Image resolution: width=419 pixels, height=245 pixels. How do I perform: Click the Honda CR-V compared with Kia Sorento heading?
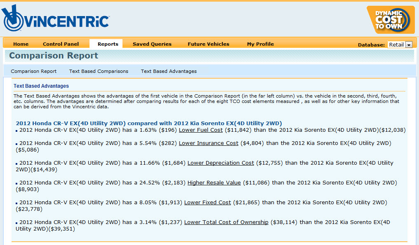point(149,123)
